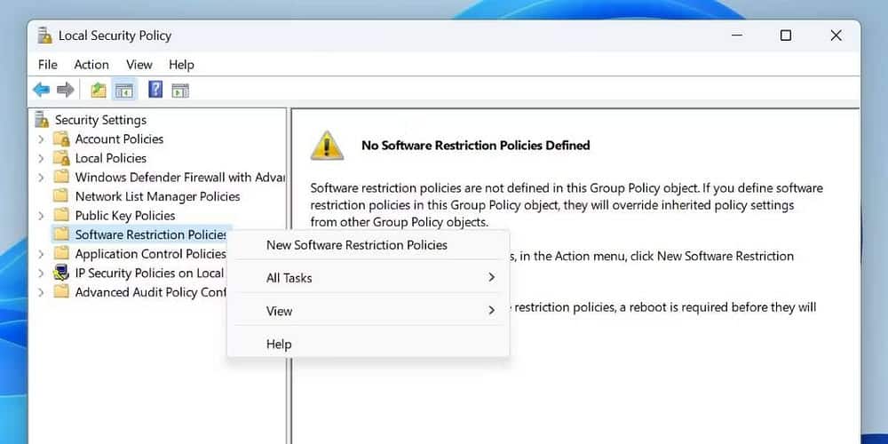This screenshot has height=444, width=888.
Task: Expand the Account Policies tree node
Action: (41, 139)
